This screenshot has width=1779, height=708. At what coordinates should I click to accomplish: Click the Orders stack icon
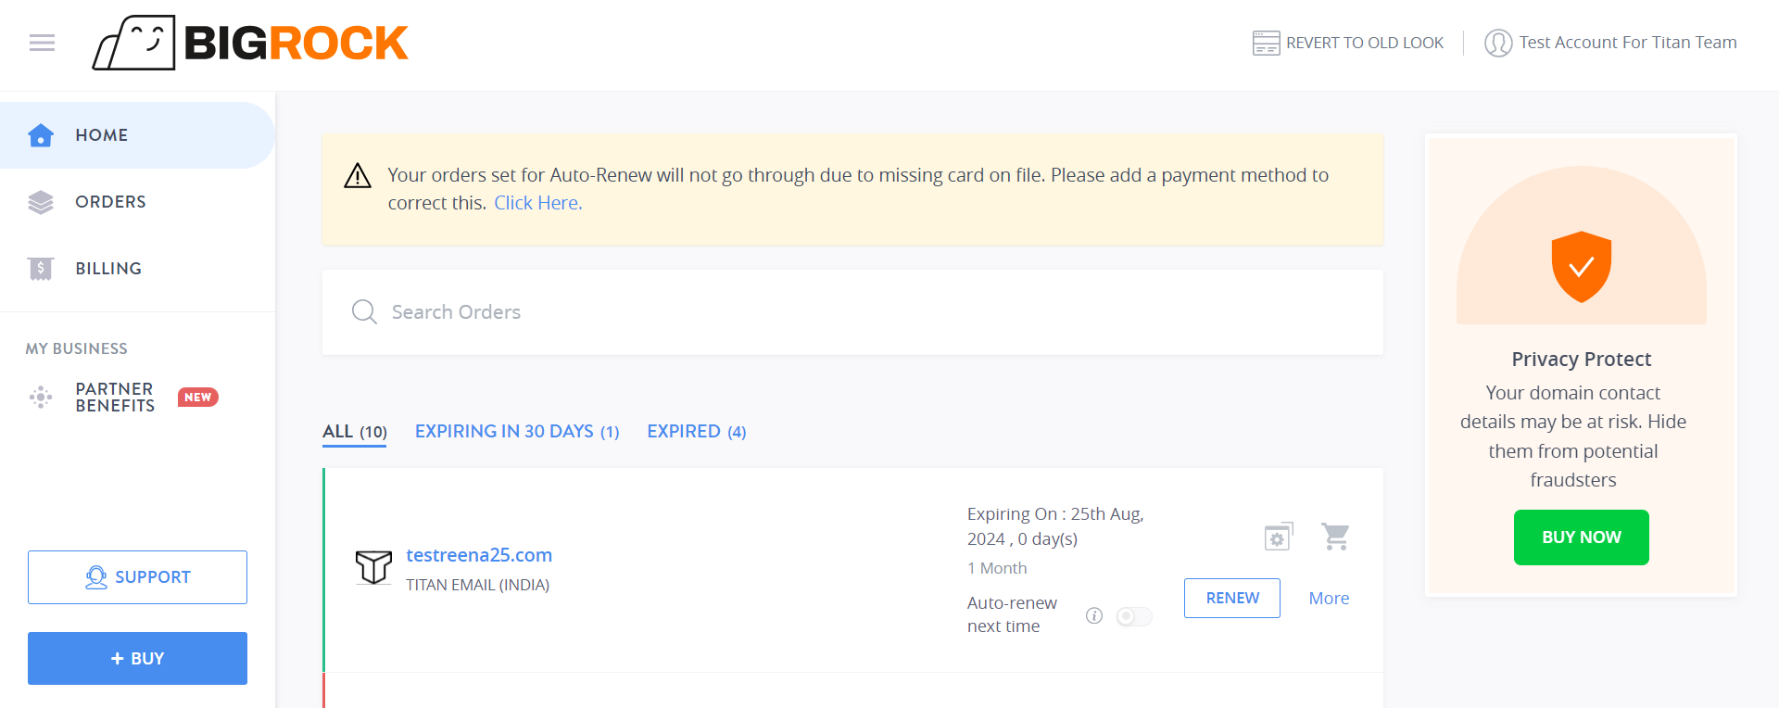41,202
